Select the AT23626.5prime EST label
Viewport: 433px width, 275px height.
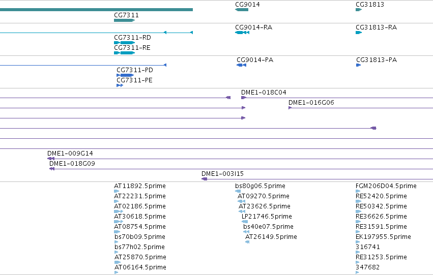(265, 206)
